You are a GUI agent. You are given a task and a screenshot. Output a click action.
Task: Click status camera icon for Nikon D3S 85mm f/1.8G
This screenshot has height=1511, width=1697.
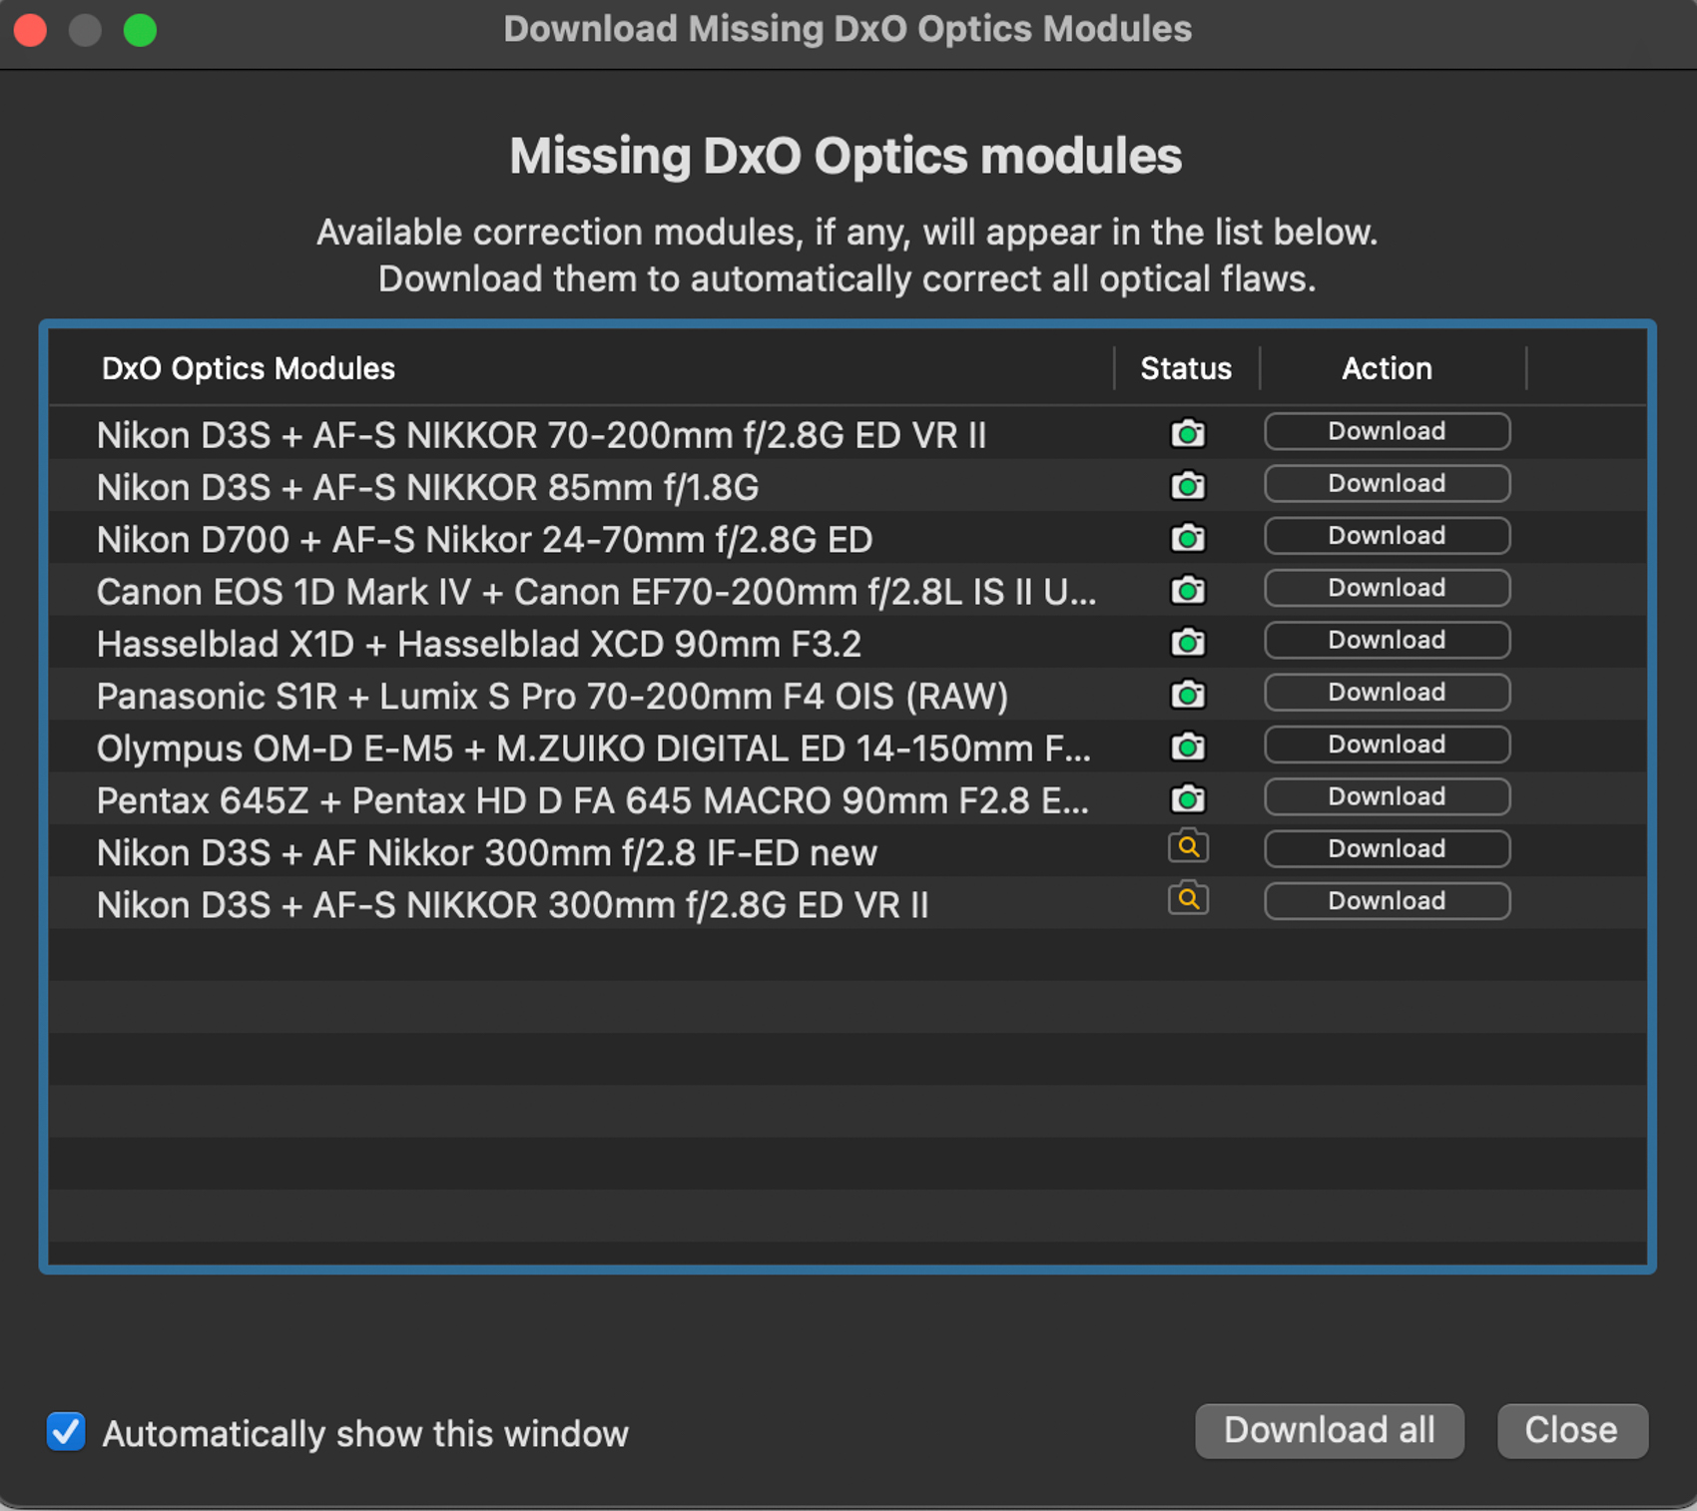pyautogui.click(x=1188, y=485)
